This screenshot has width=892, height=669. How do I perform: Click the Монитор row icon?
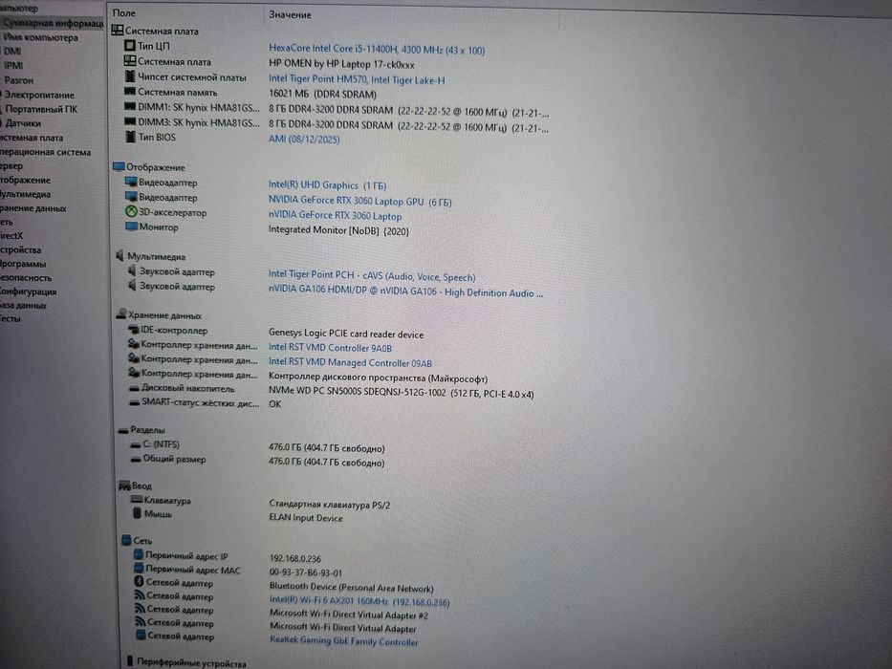(131, 227)
